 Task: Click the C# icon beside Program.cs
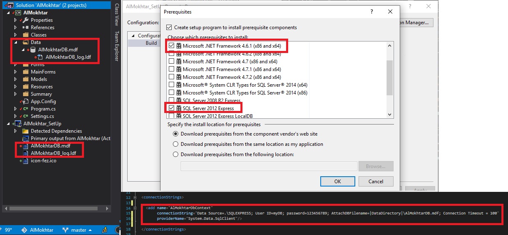[26, 109]
